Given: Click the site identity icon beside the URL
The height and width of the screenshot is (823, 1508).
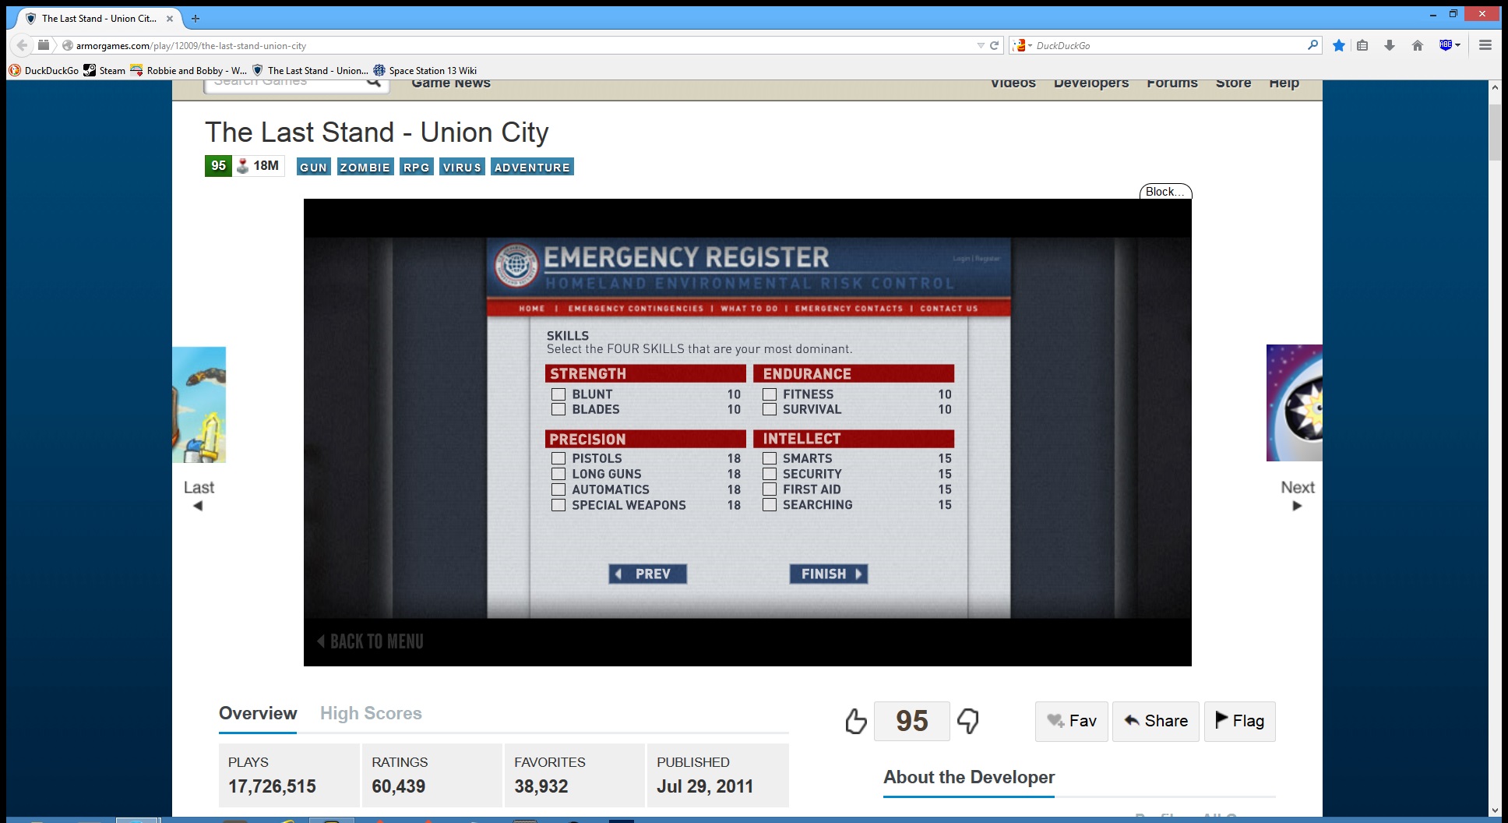Looking at the screenshot, I should point(68,45).
